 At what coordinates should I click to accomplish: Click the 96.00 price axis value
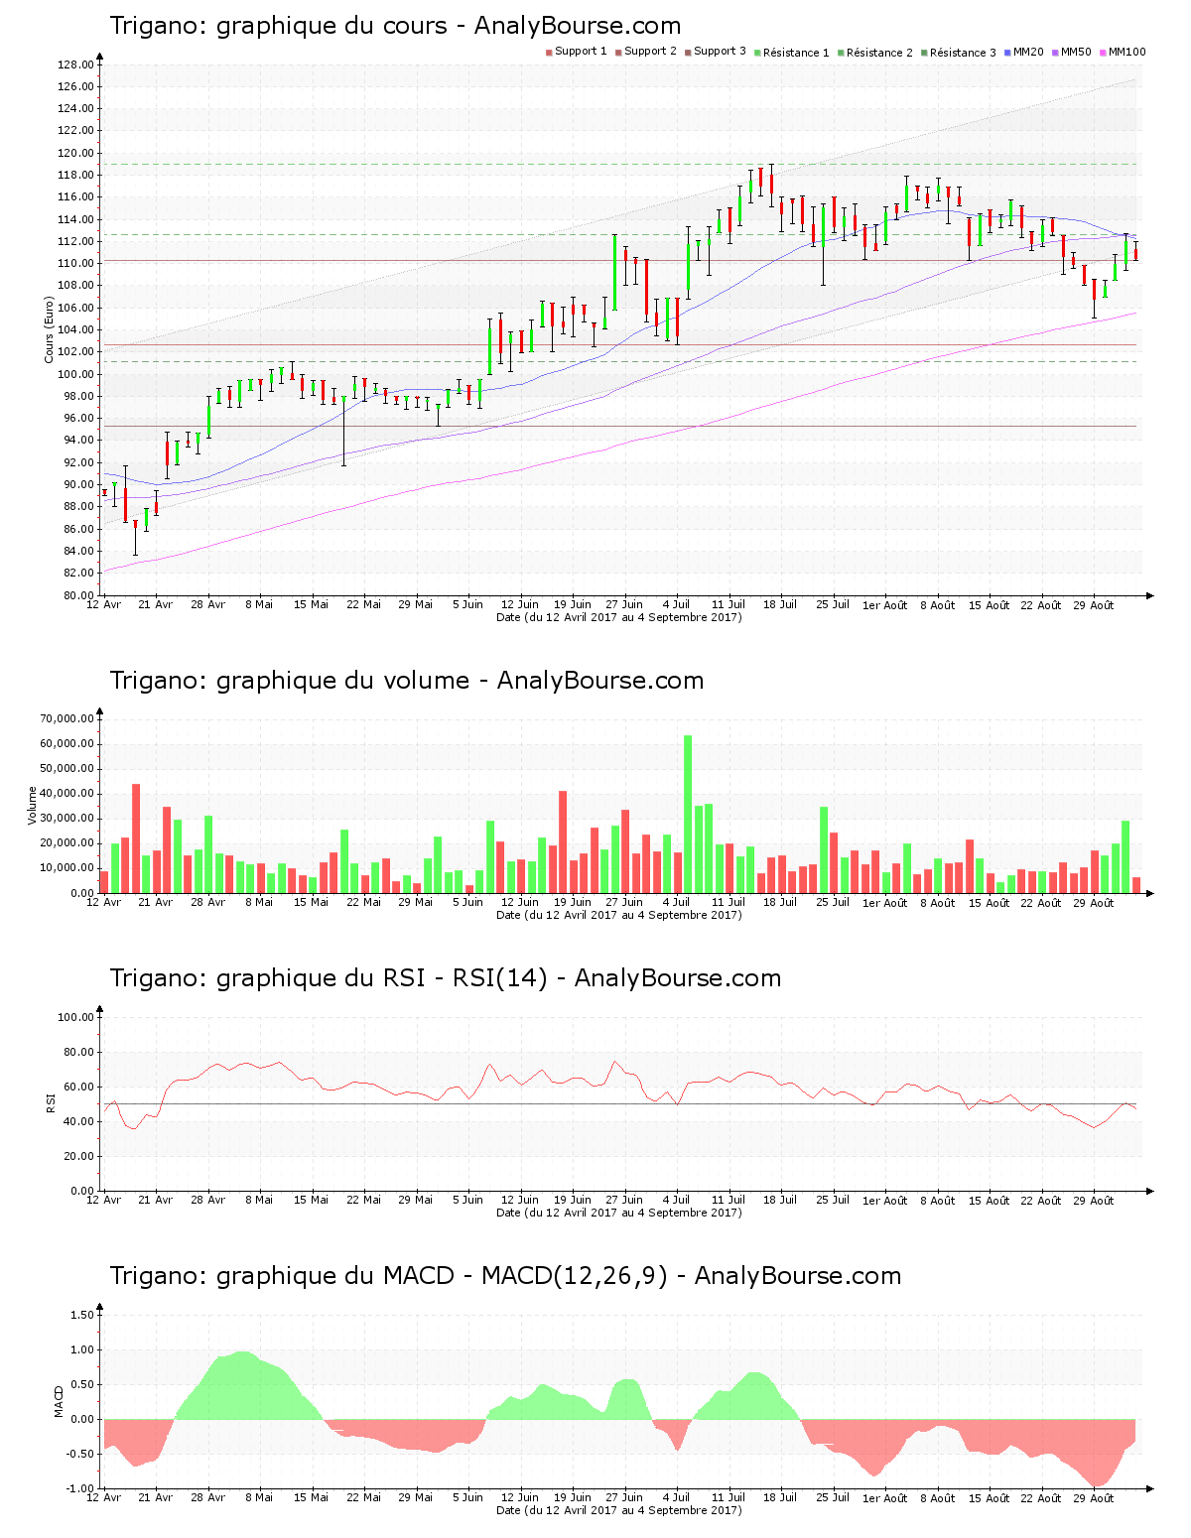pyautogui.click(x=78, y=419)
